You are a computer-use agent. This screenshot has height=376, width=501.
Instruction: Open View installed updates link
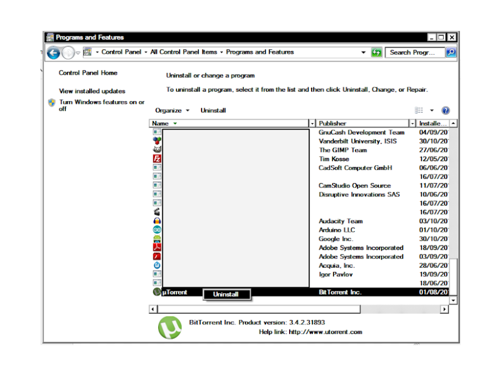(x=92, y=91)
